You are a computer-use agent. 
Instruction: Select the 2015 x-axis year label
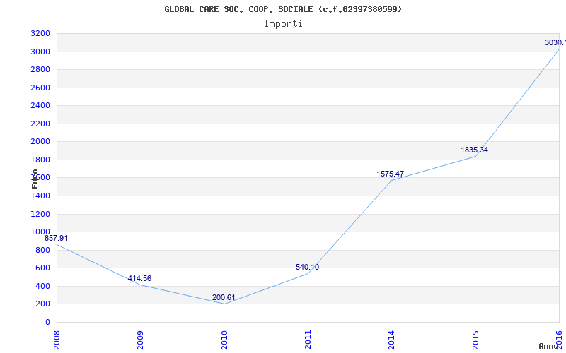[475, 340]
